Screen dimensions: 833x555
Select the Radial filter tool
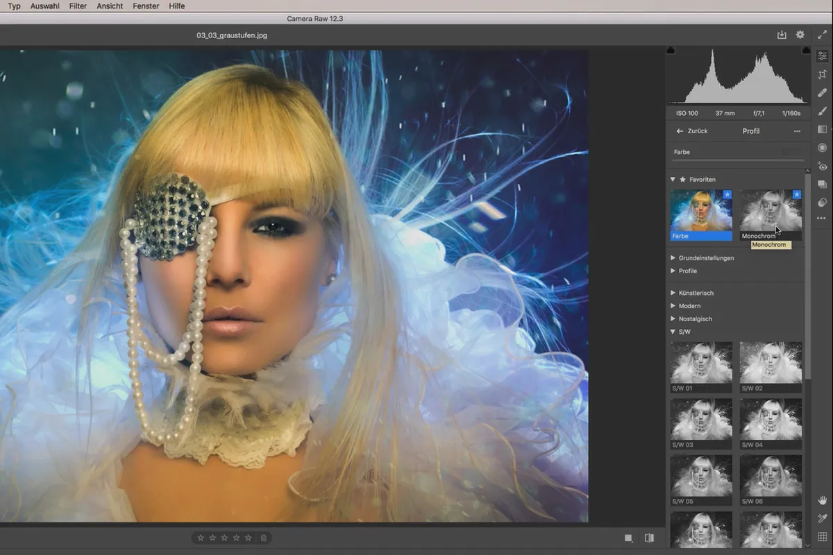pyautogui.click(x=823, y=148)
